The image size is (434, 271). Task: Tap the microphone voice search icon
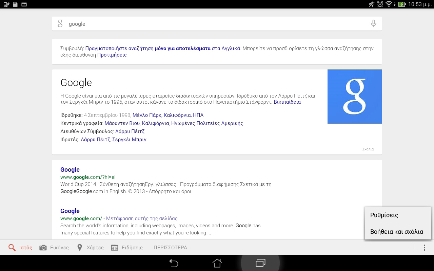click(373, 24)
